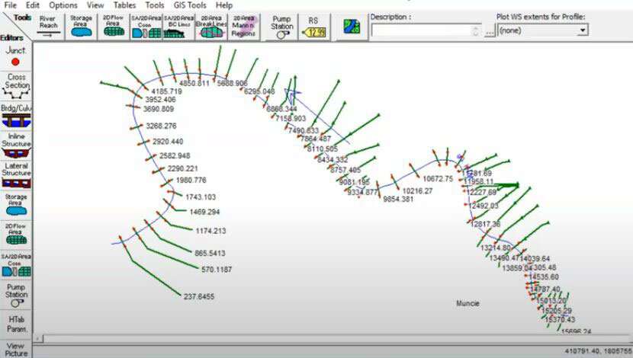Open the Options menu
The width and height of the screenshot is (633, 358).
63,5
